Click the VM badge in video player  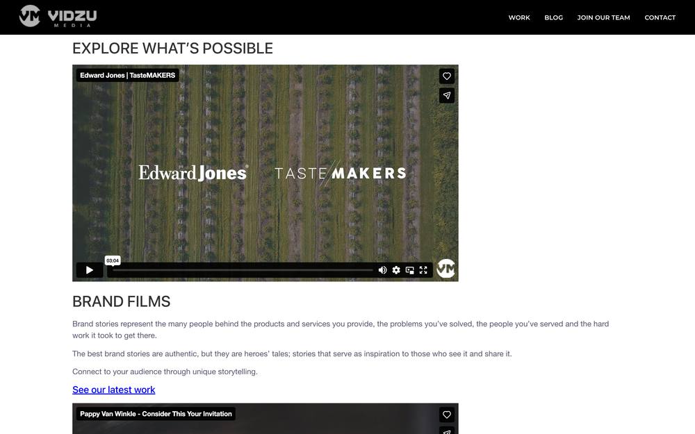click(x=446, y=268)
